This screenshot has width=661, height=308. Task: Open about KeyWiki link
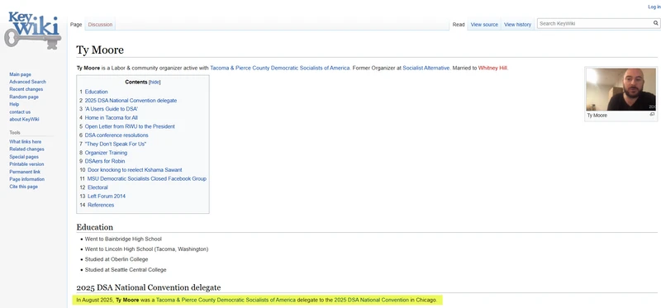(x=24, y=119)
